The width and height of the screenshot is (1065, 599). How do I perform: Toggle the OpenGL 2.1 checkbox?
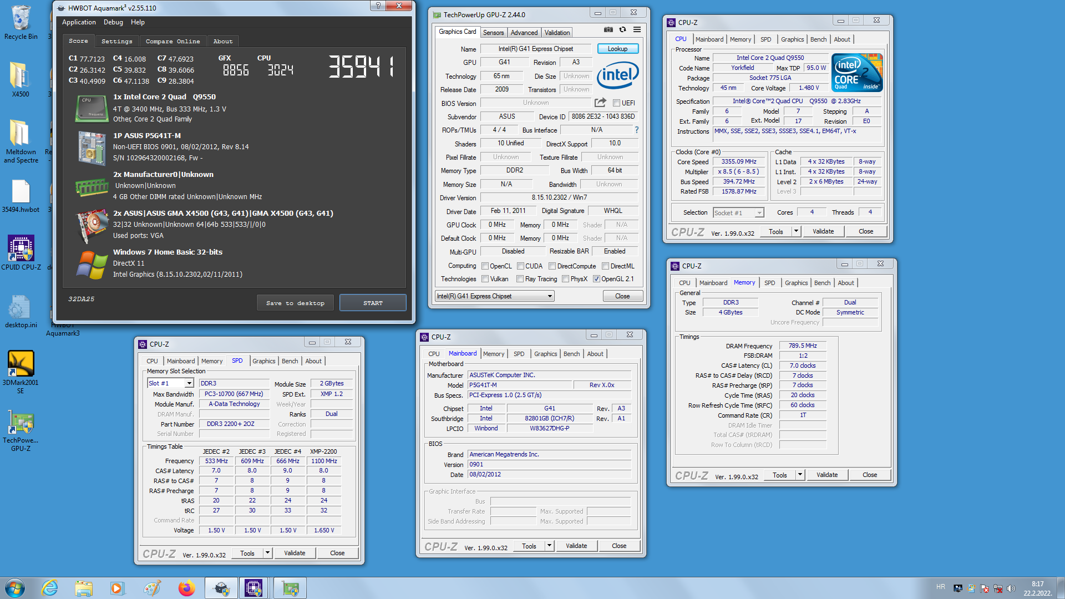[x=596, y=279]
